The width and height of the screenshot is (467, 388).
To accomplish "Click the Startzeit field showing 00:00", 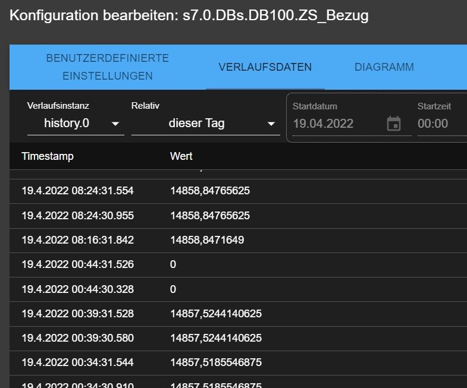I will 442,124.
